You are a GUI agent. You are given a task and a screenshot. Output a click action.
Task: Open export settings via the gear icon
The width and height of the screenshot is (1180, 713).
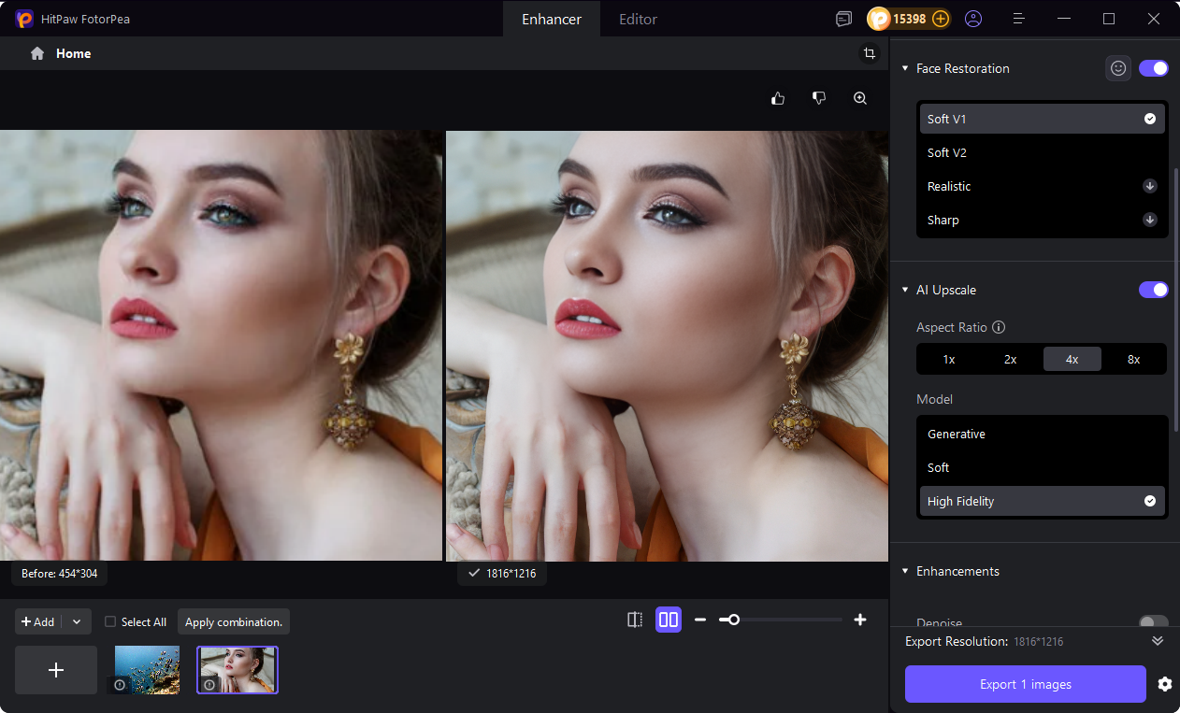tap(1164, 684)
